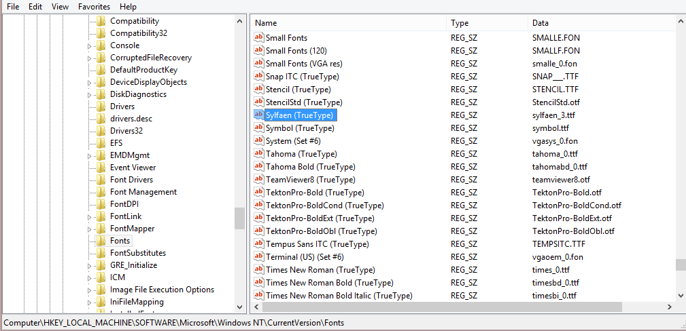Open the Help menu
Screen dimensions: 686x331
[128, 7]
